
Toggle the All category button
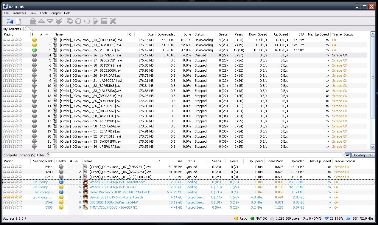point(348,155)
